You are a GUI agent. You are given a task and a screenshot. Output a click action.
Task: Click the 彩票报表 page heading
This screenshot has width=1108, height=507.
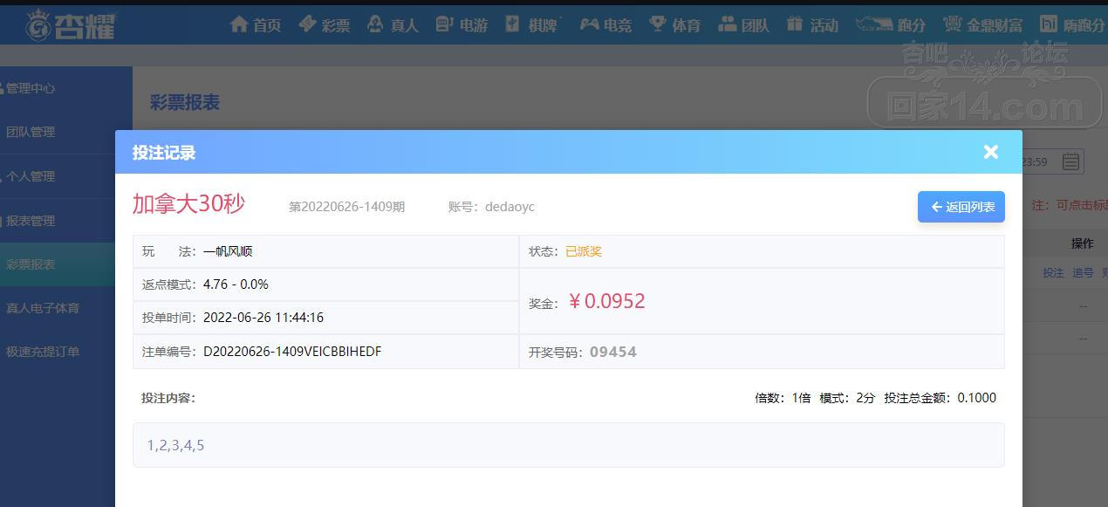click(185, 103)
